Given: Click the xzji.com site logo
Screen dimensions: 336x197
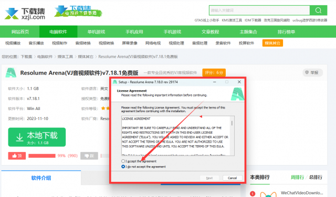Looking at the screenshot, I should tap(25, 14).
